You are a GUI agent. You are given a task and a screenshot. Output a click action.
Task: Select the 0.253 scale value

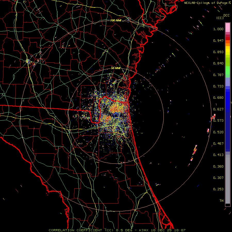click(x=218, y=189)
